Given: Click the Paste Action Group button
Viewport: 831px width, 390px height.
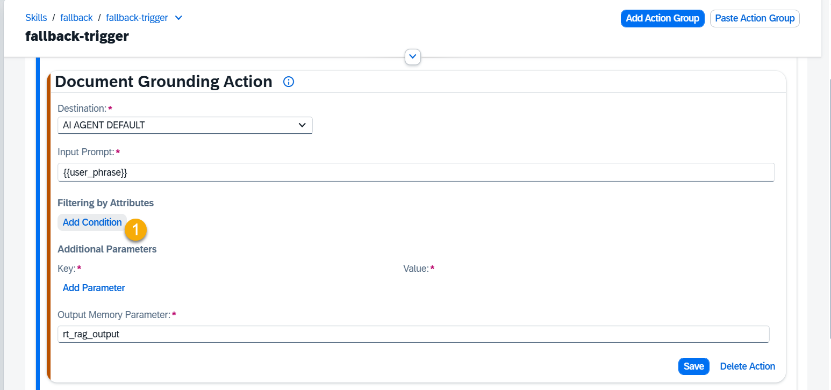Looking at the screenshot, I should [x=755, y=18].
